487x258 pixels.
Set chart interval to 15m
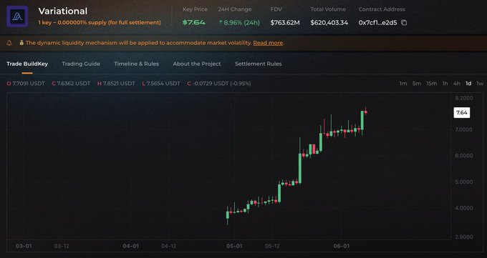(x=431, y=84)
